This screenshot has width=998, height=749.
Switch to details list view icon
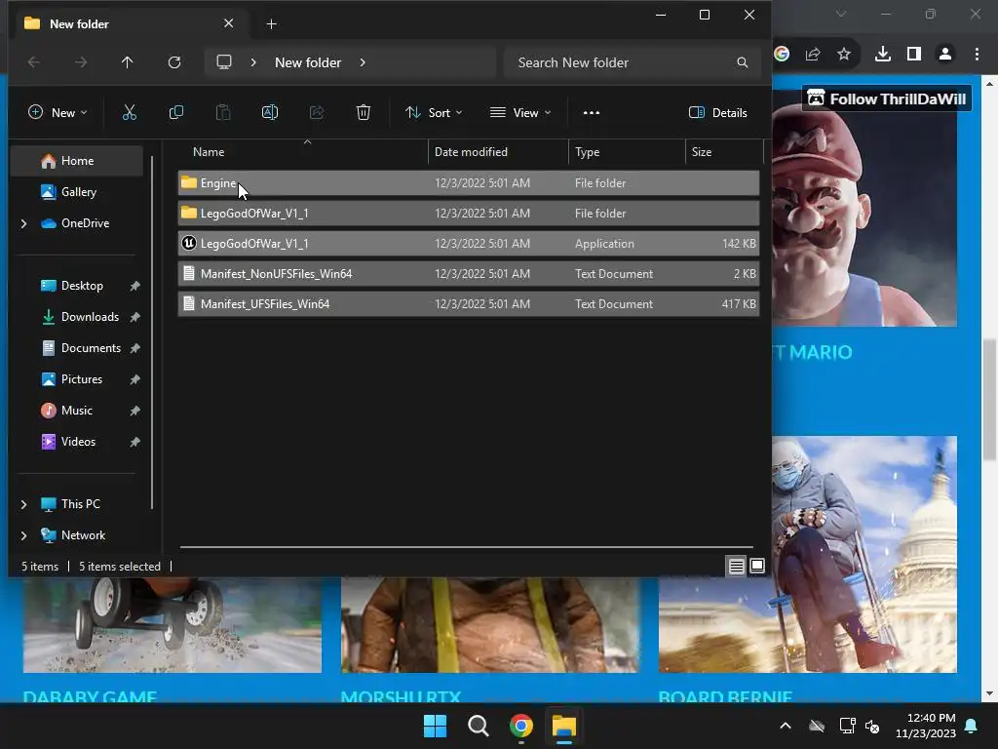coord(737,566)
